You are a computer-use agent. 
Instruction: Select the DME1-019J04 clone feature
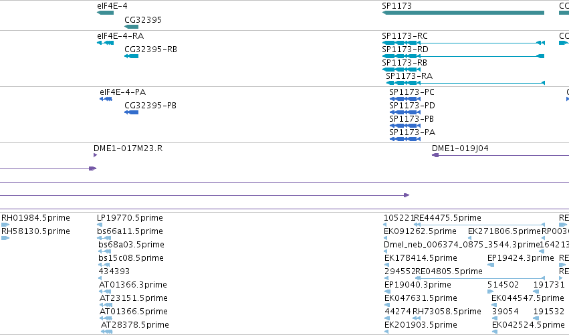coord(500,155)
